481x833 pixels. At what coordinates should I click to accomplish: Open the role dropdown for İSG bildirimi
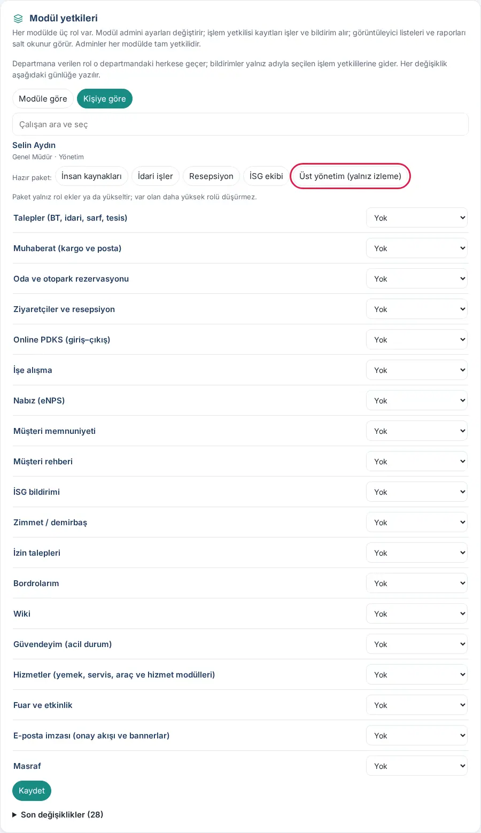point(417,492)
